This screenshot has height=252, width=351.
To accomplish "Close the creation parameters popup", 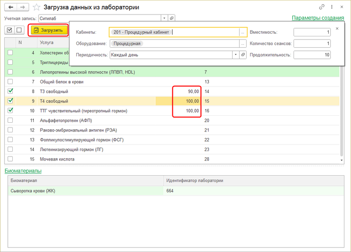I will (x=337, y=28).
